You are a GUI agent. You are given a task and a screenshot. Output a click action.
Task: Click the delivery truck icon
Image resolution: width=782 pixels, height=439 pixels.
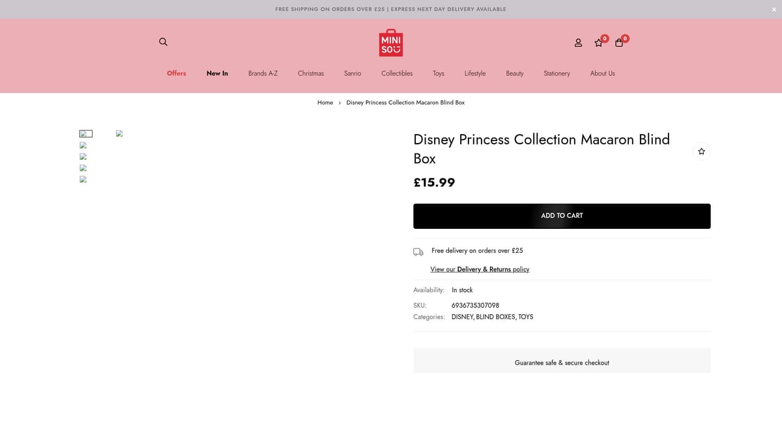click(x=418, y=252)
